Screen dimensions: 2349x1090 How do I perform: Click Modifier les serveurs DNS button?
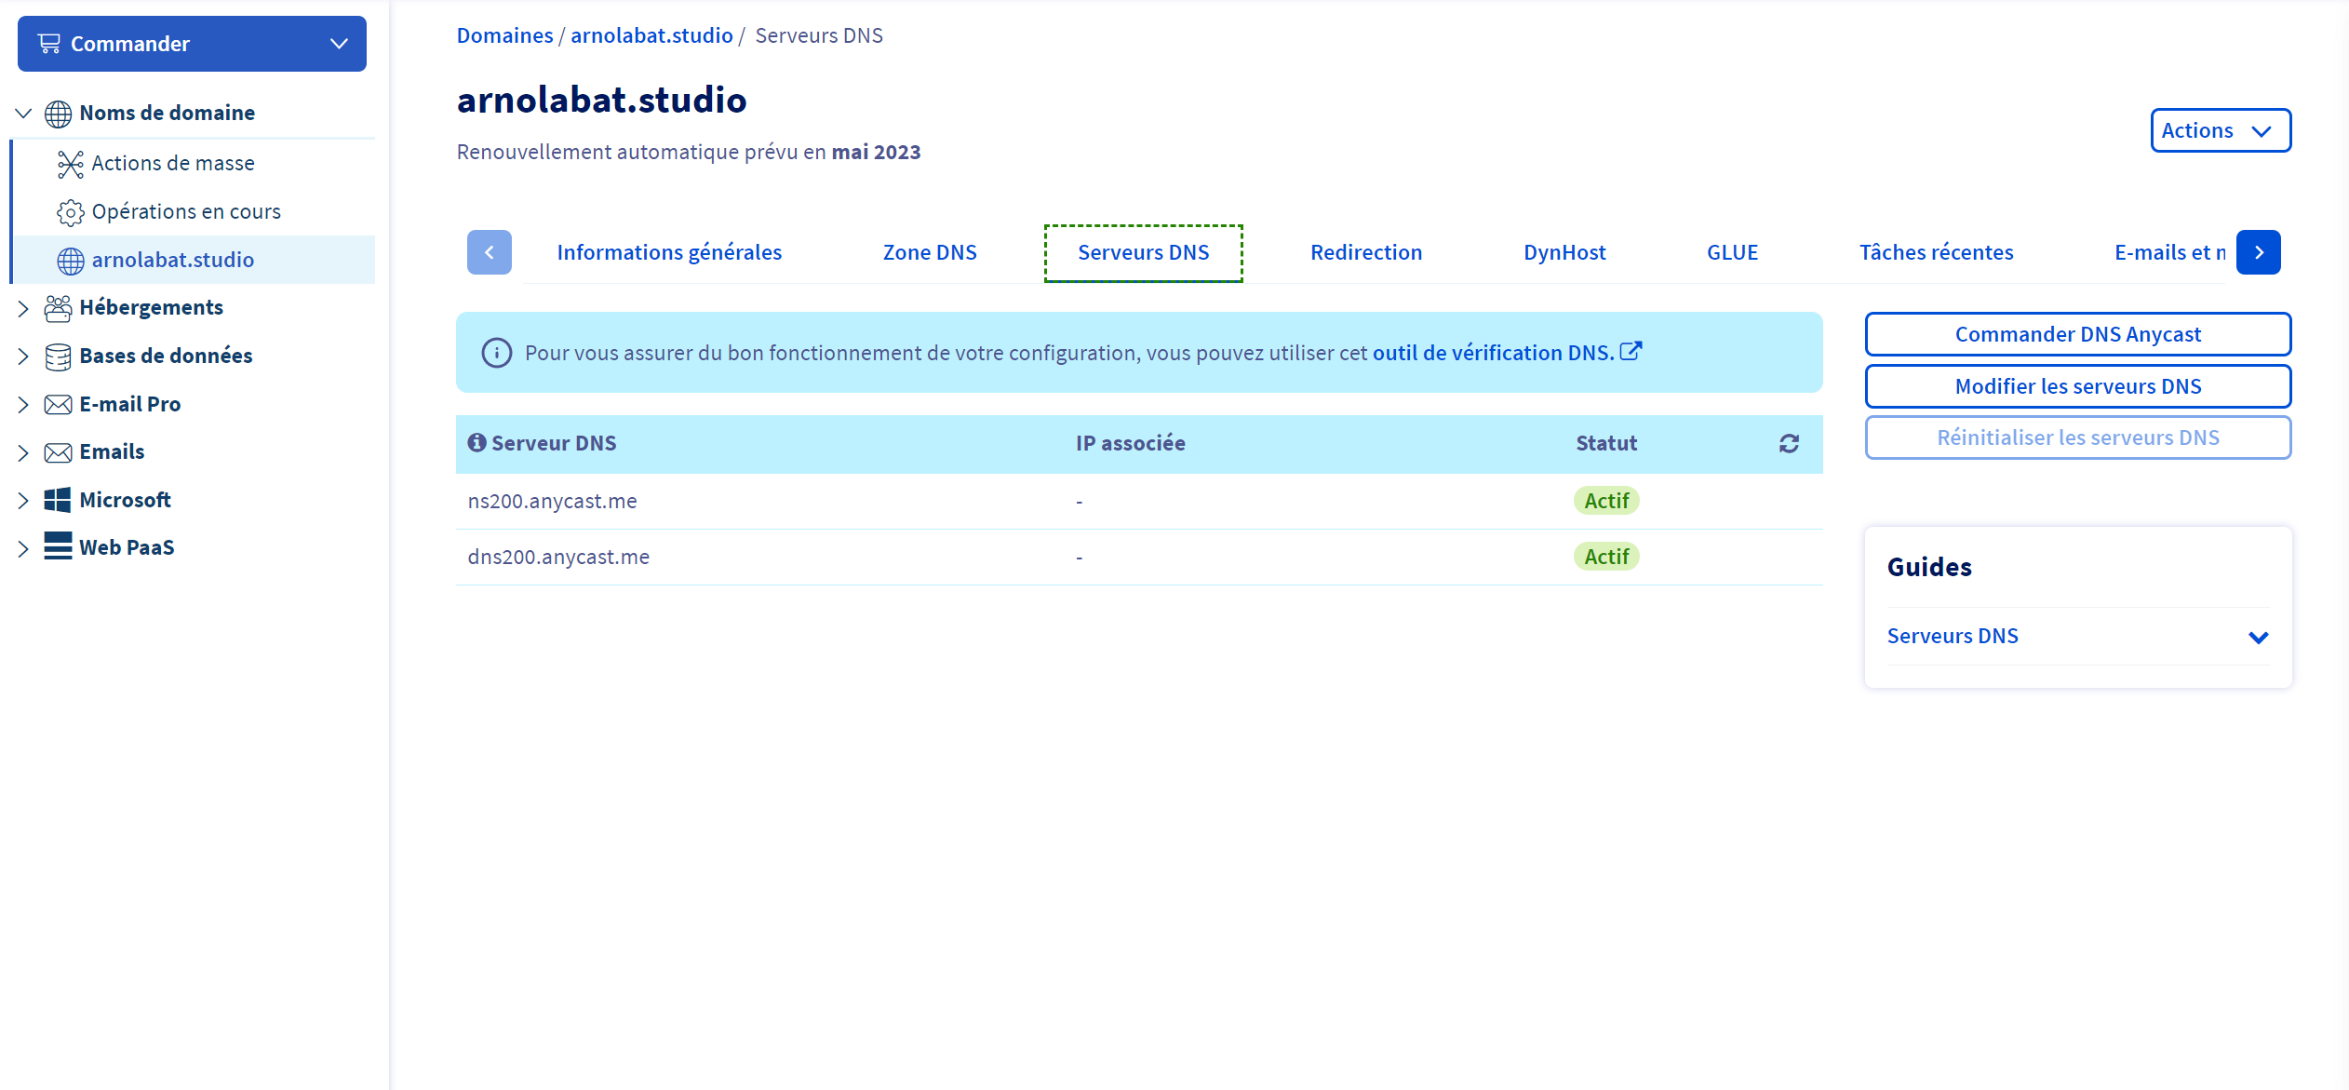[x=2077, y=386]
